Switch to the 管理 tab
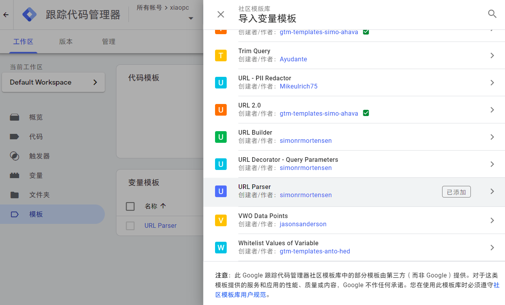The width and height of the screenshot is (505, 305). [x=109, y=42]
